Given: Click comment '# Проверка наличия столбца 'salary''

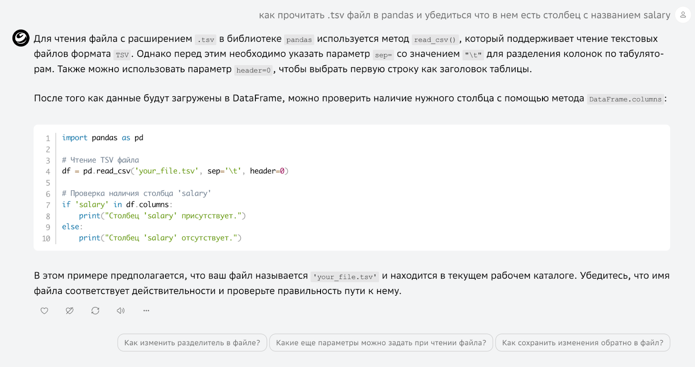Looking at the screenshot, I should coord(136,193).
